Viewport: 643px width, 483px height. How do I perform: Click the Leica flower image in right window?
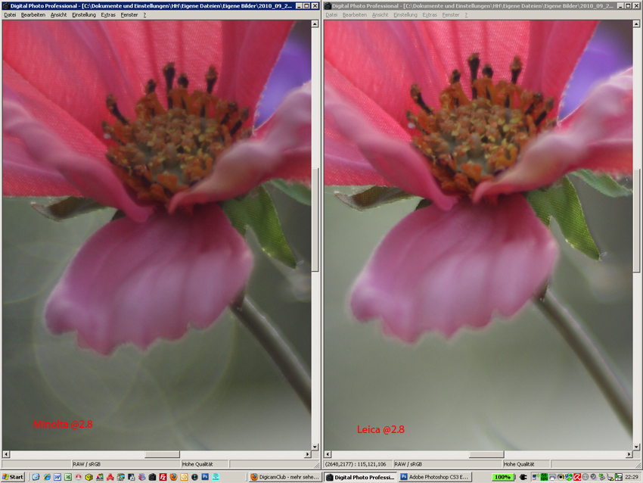[478, 235]
